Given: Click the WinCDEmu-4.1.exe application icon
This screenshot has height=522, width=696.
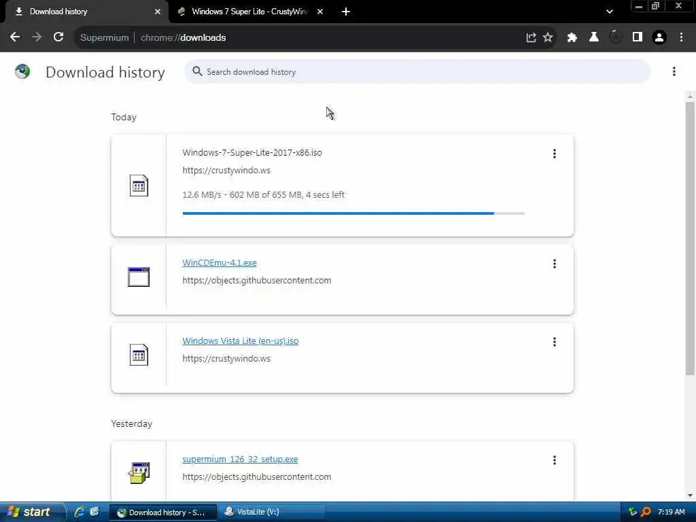Looking at the screenshot, I should click(139, 277).
